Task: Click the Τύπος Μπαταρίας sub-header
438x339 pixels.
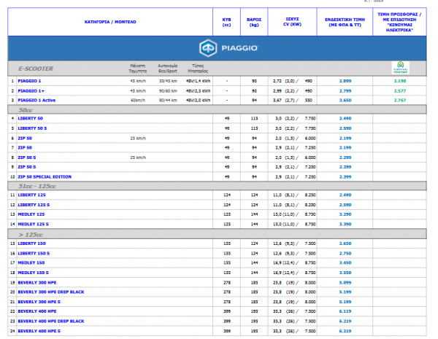Action: click(198, 69)
